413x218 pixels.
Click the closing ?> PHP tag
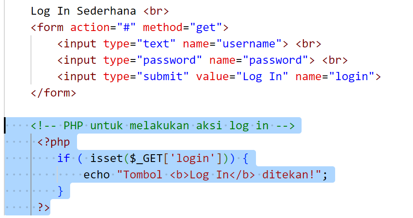pos(43,207)
